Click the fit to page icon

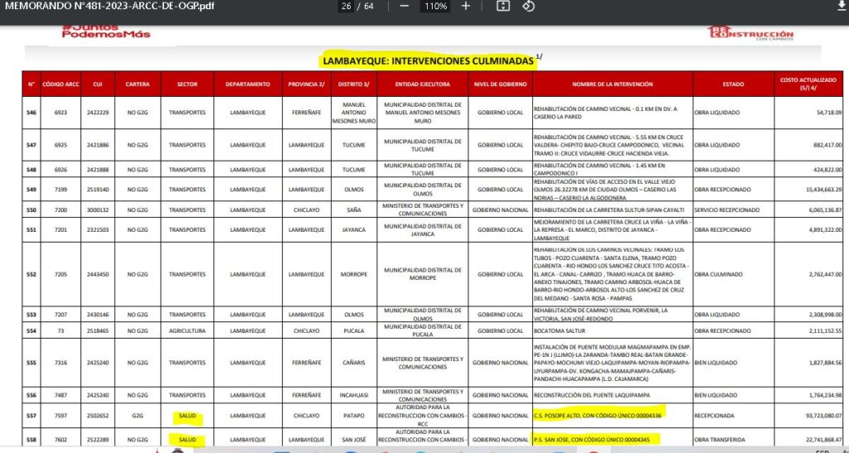503,6
